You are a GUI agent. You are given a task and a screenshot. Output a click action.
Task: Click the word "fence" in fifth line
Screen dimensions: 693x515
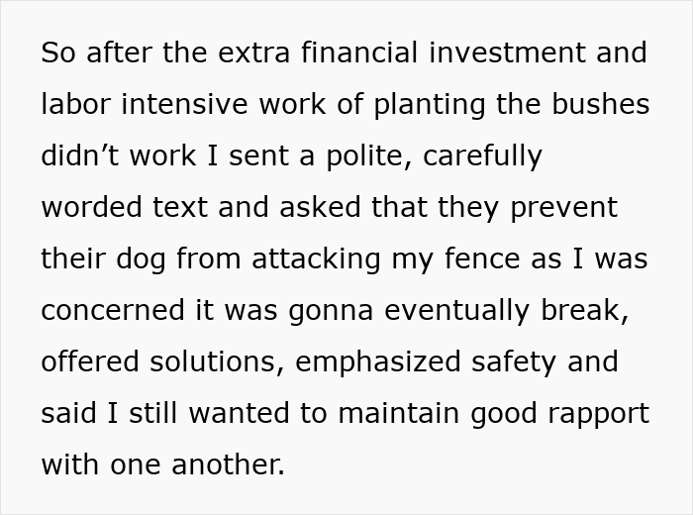pos(482,258)
